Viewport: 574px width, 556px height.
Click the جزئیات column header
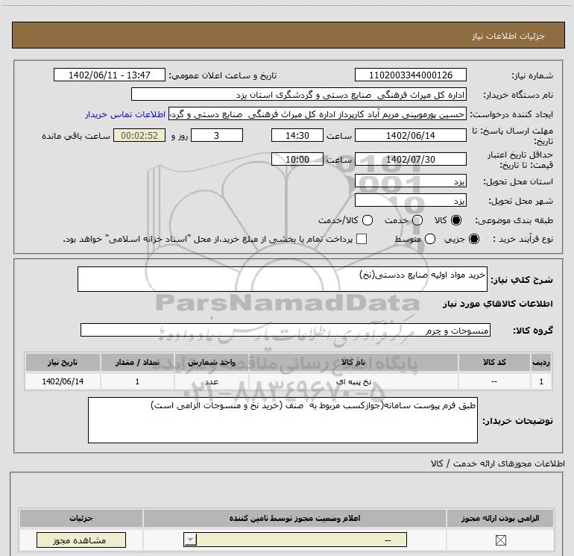pos(81,518)
